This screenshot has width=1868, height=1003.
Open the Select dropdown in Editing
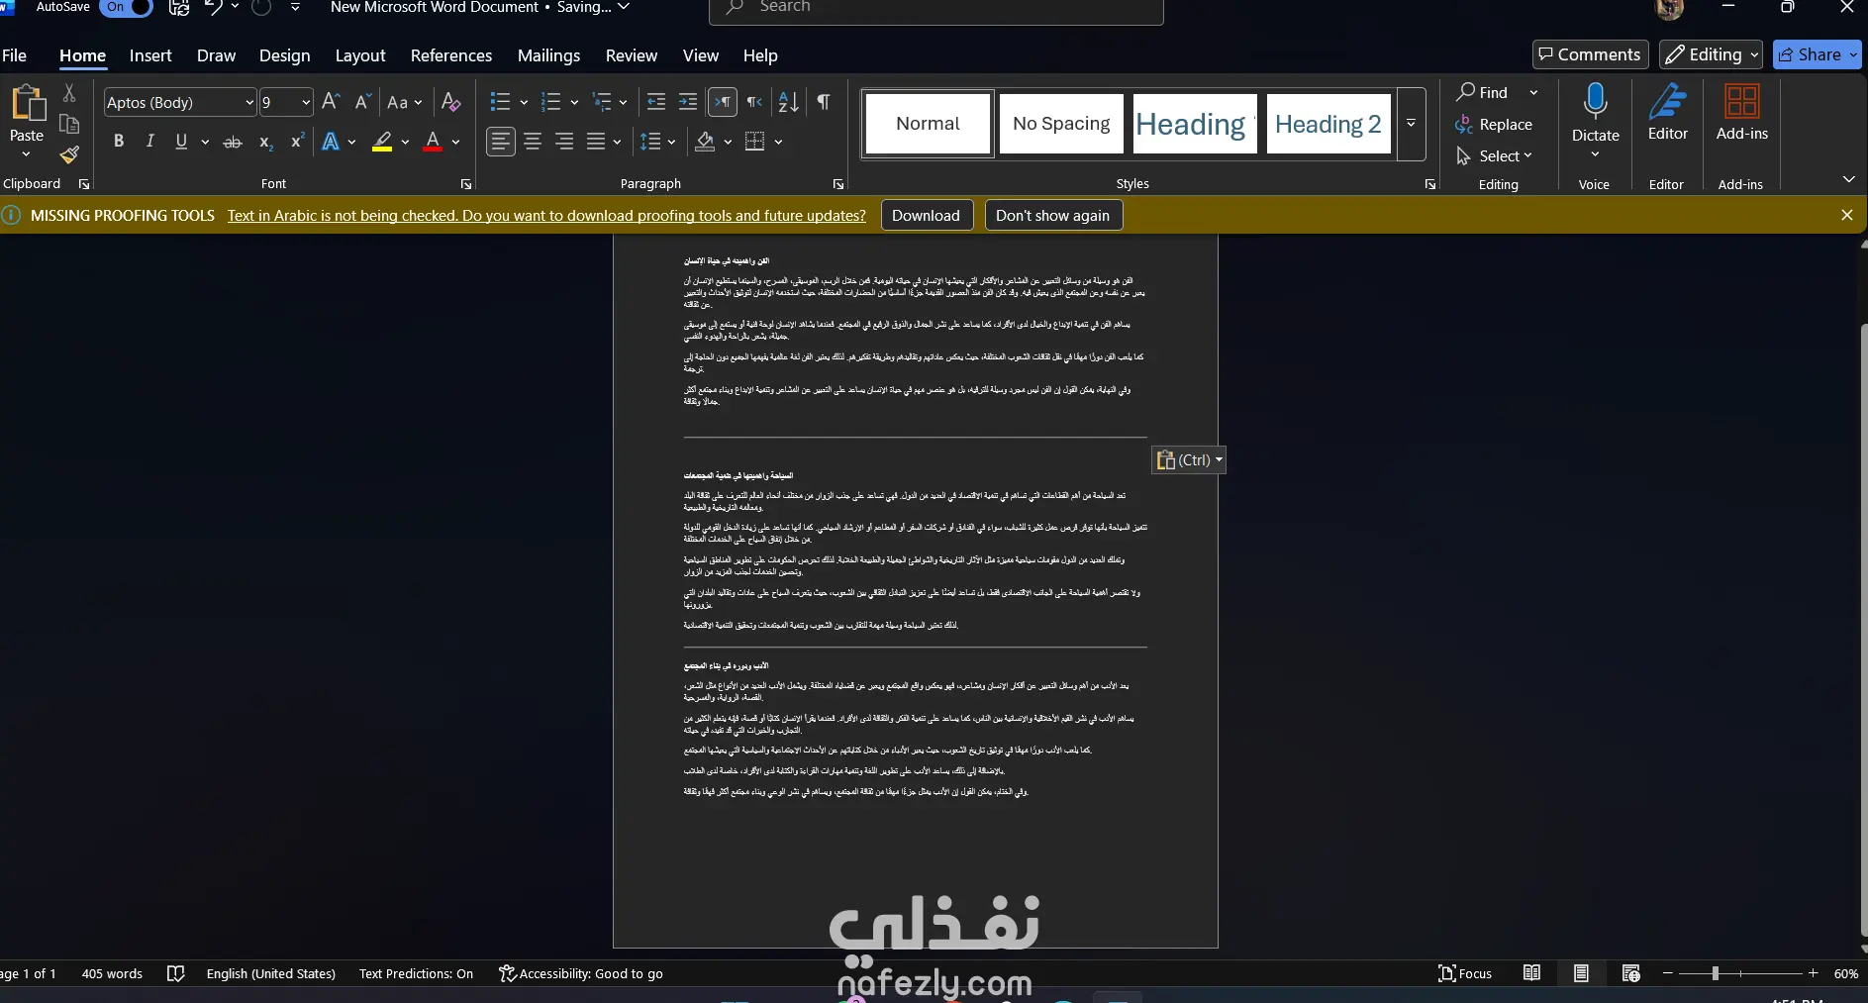coord(1495,155)
